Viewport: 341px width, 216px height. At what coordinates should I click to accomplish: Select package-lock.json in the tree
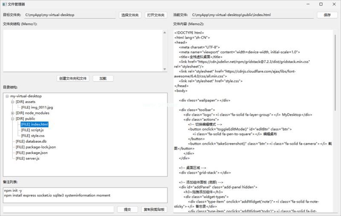tap(36, 147)
